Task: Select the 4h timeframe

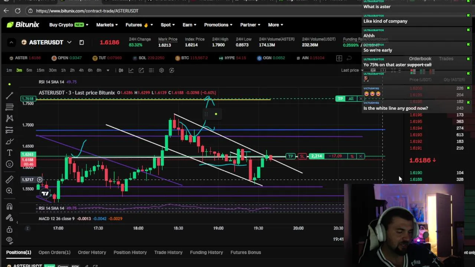Action: point(81,70)
